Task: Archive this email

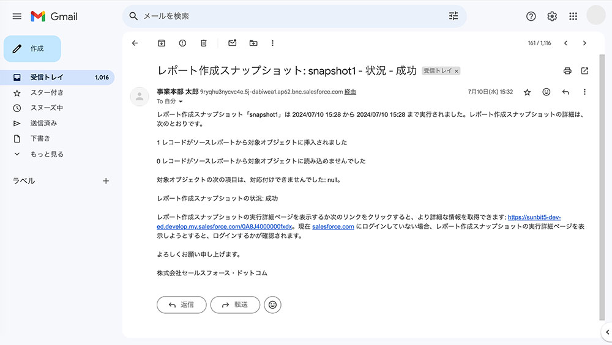Action: [161, 43]
